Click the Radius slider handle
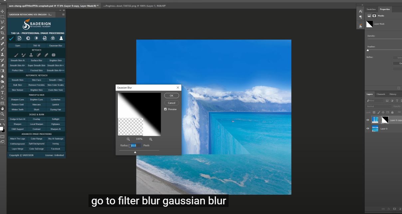 (x=135, y=152)
